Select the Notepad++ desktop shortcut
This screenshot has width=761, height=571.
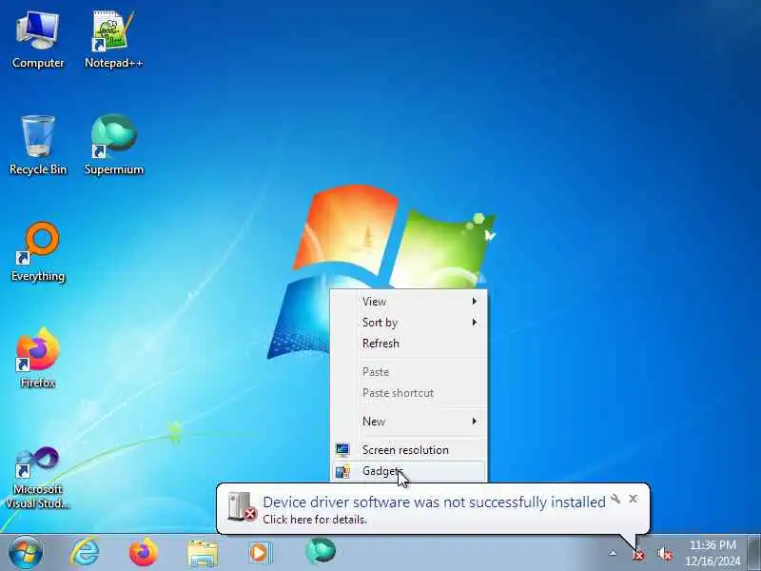[x=113, y=40]
